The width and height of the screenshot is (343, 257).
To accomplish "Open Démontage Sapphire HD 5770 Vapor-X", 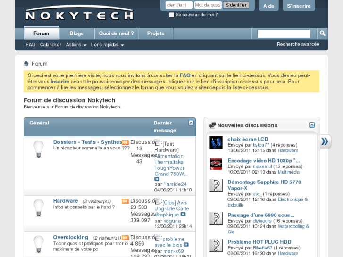I will pos(264,185).
